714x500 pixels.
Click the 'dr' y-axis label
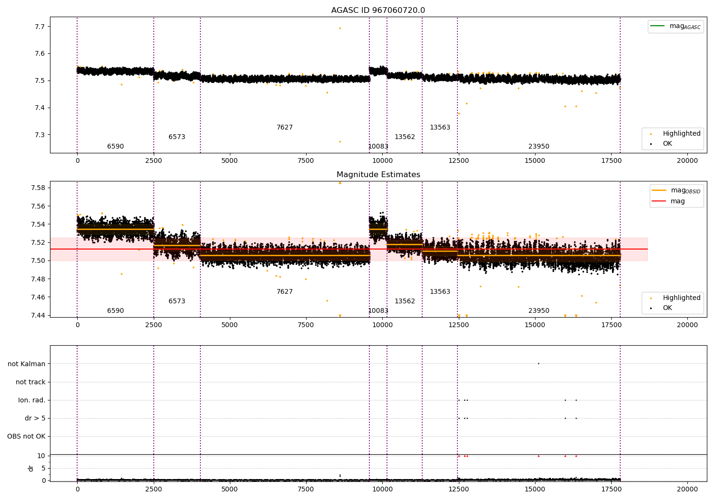[x=31, y=468]
